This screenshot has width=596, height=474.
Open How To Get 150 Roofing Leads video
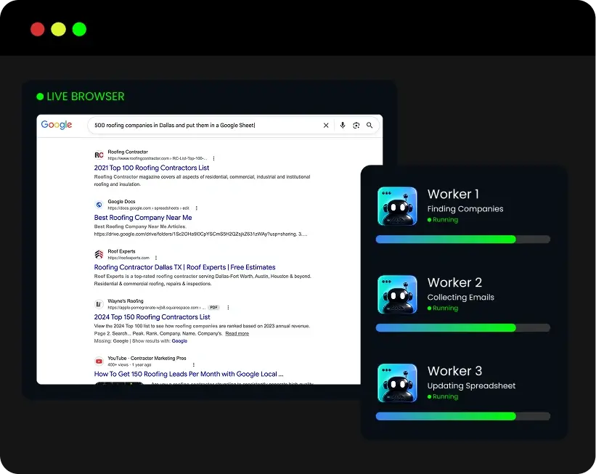(189, 374)
